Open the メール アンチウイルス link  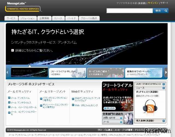coord(21,103)
